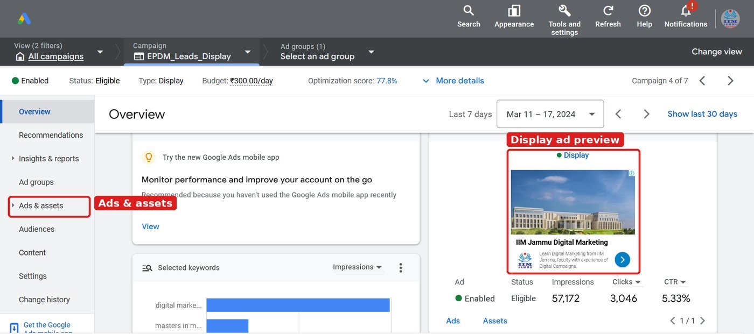Screen dimensions: 754x334
Task: Click the Status: Eligible text in header
Action: pyautogui.click(x=94, y=81)
